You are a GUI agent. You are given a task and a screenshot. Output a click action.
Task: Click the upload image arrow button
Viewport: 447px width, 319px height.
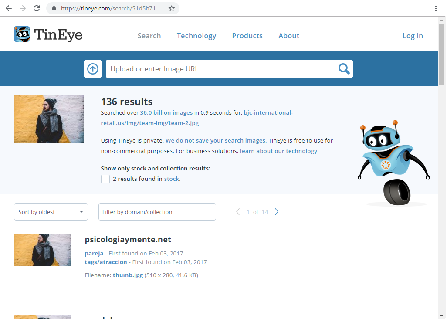coord(93,69)
